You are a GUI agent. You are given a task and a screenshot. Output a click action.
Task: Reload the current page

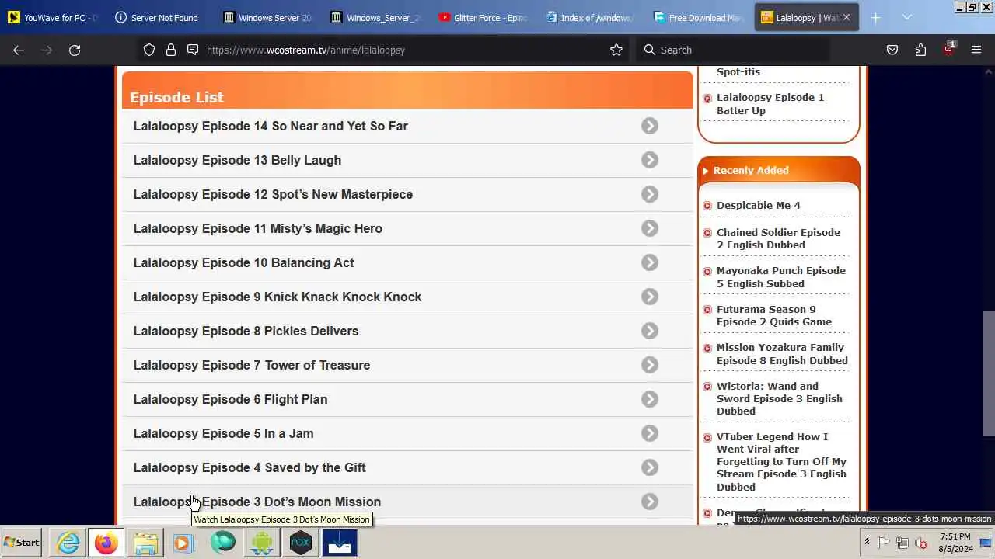tap(75, 50)
